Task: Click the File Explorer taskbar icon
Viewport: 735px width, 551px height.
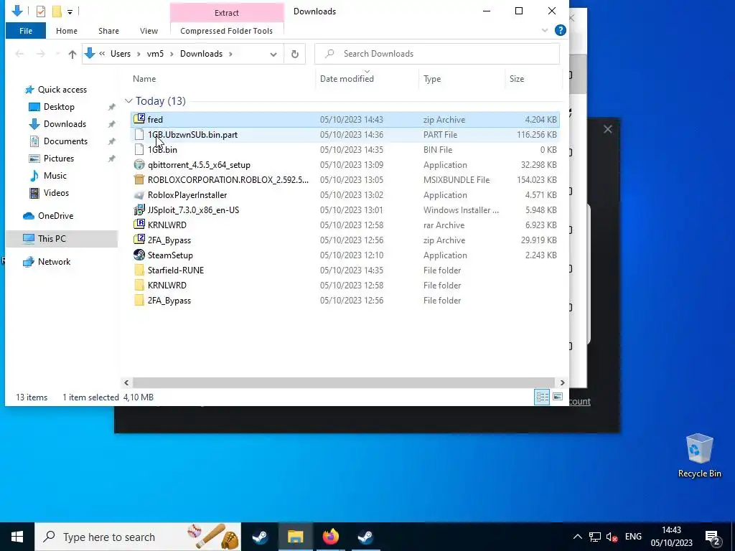Action: pos(295,537)
